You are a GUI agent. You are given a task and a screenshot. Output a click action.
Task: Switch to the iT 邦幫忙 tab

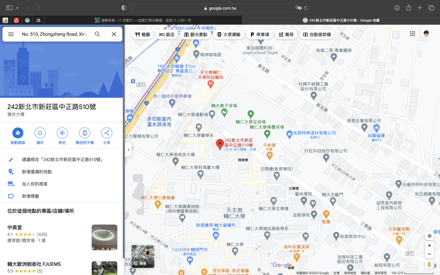coord(143,20)
